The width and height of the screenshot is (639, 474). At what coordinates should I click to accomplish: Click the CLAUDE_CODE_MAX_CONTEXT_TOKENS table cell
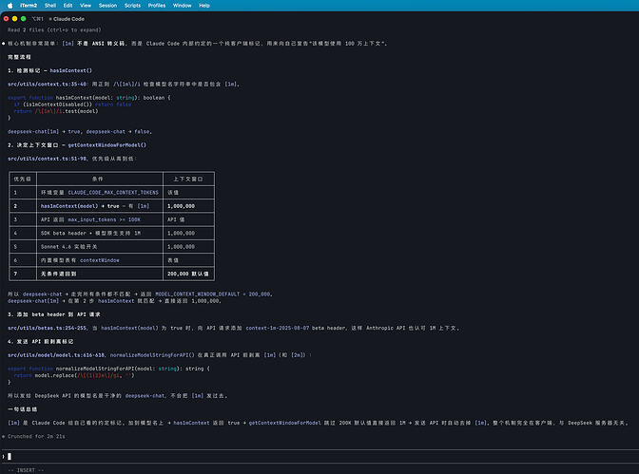100,192
